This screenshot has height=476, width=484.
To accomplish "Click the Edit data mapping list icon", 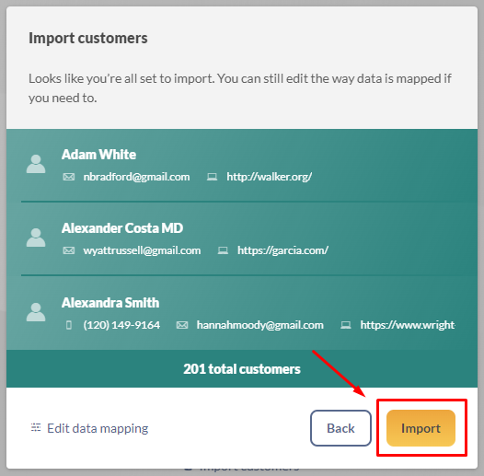I will (36, 427).
